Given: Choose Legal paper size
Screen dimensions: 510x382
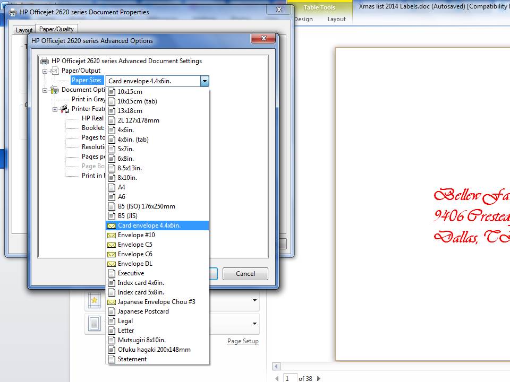Looking at the screenshot, I should pos(157,321).
